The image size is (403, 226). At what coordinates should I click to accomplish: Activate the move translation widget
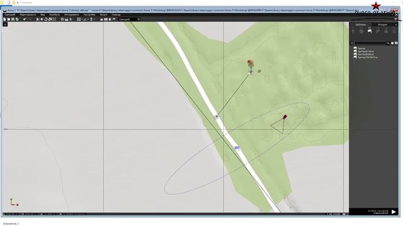(x=42, y=19)
